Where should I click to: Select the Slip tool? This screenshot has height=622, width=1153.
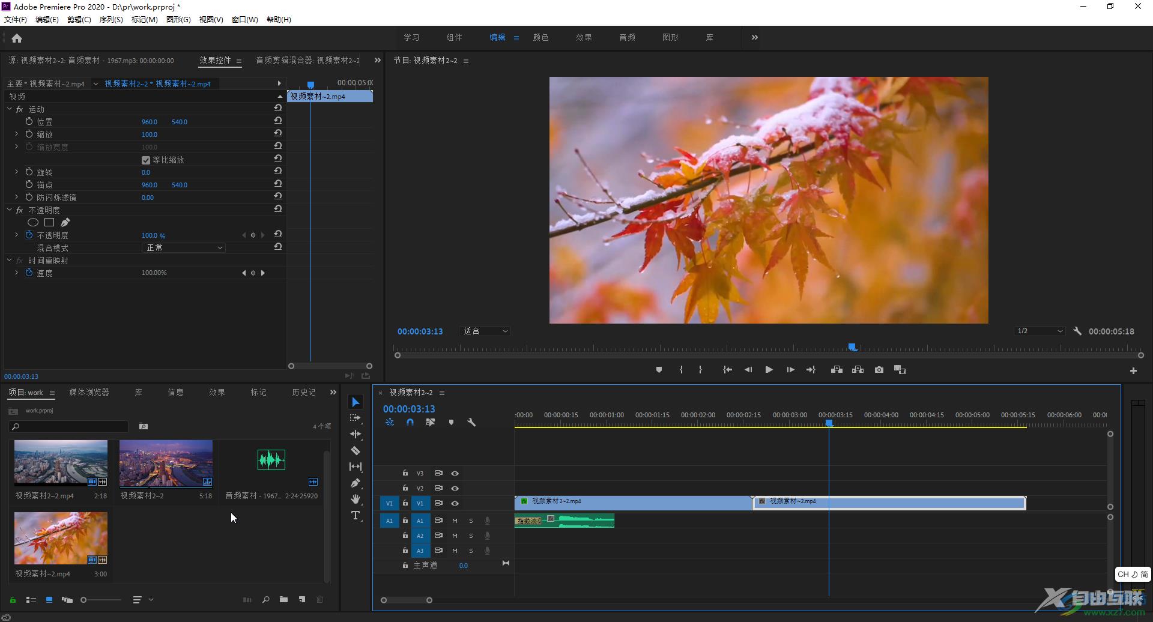tap(356, 466)
